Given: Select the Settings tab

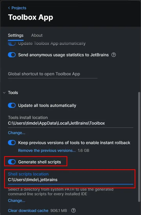Looking at the screenshot, I should click(x=16, y=35).
